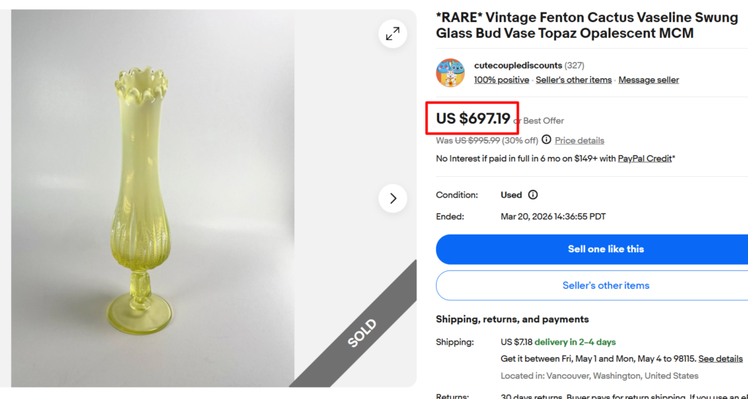
Task: Open the Condition info icon
Action: (533, 195)
